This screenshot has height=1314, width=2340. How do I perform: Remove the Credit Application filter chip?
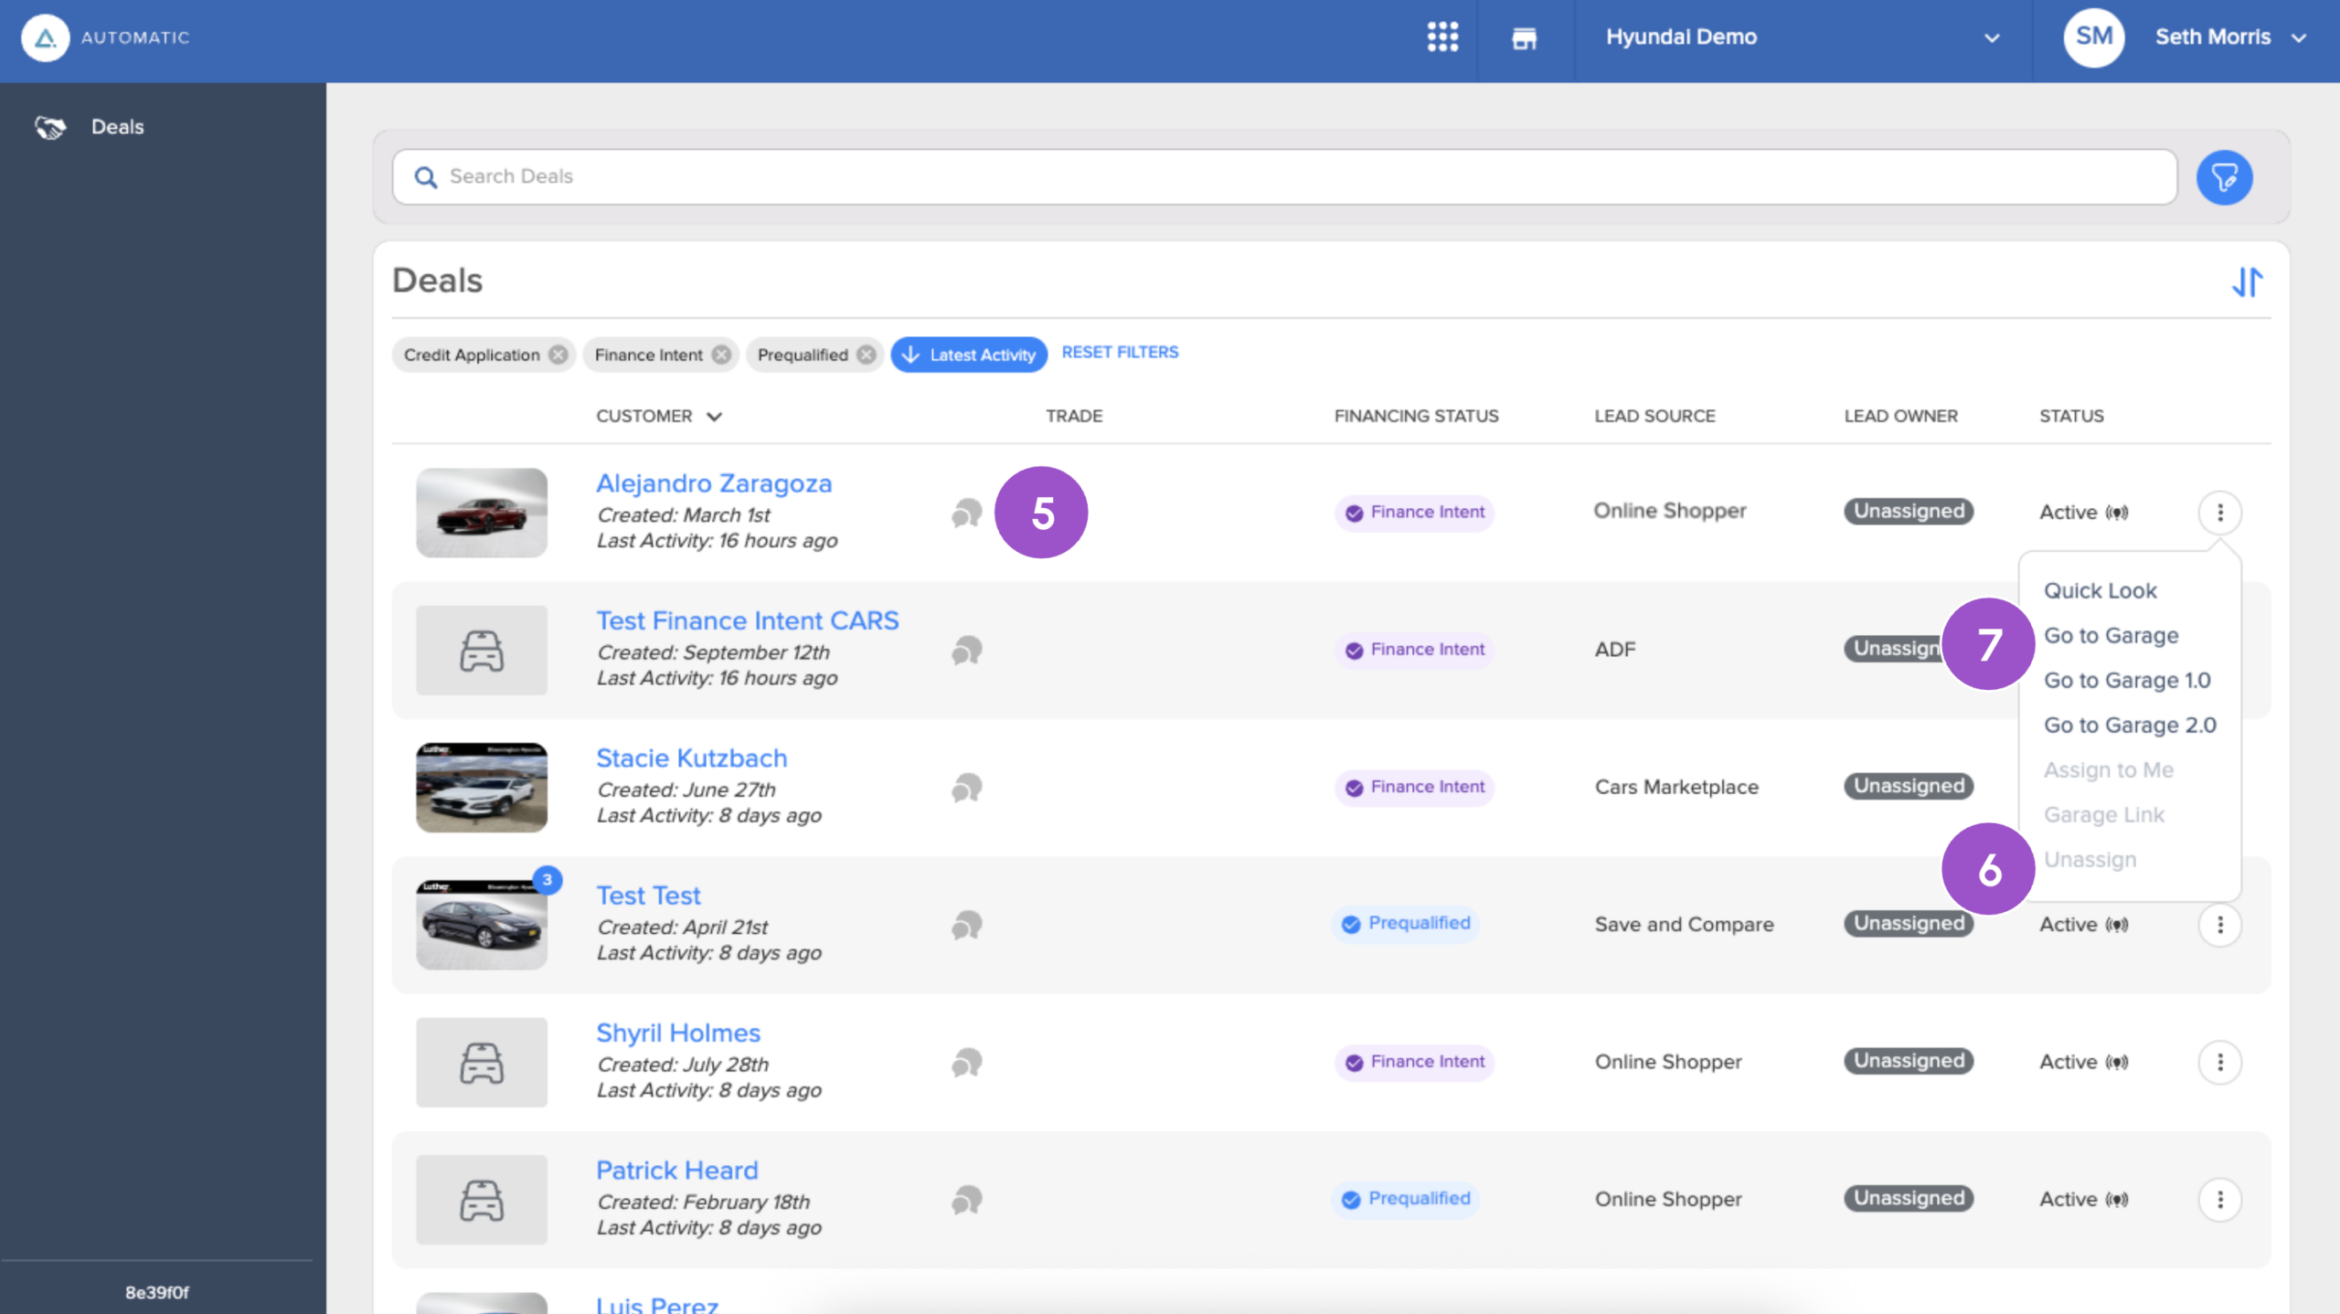558,355
